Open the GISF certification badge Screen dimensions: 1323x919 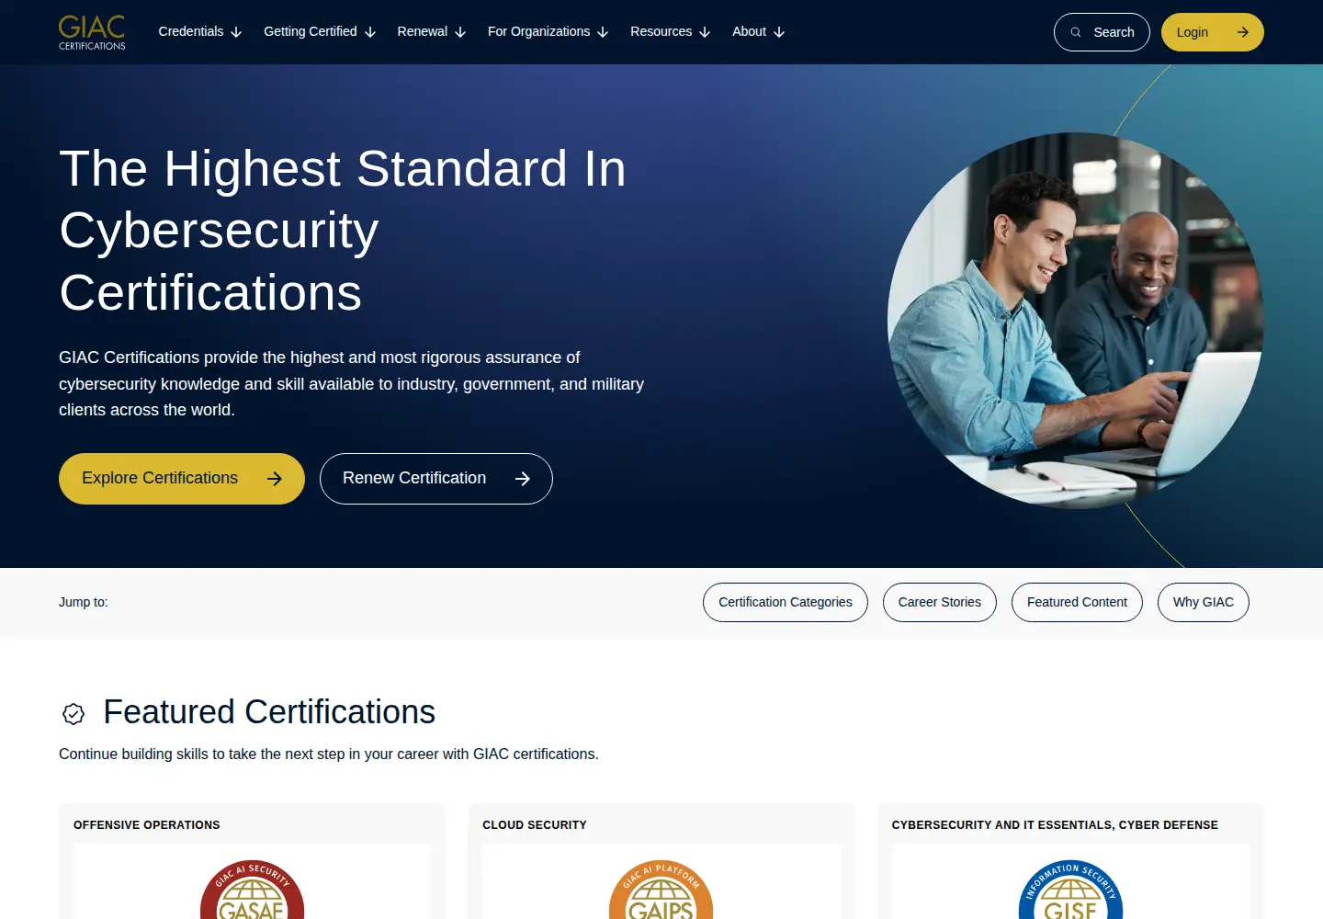[1070, 890]
